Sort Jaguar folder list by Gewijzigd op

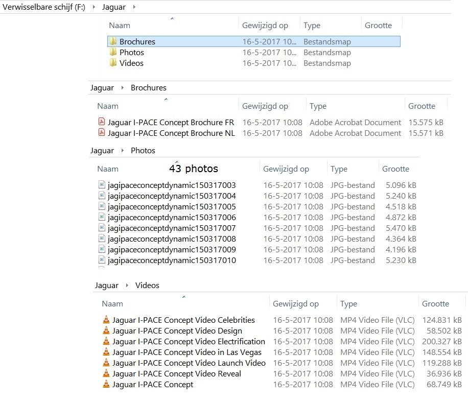(265, 26)
